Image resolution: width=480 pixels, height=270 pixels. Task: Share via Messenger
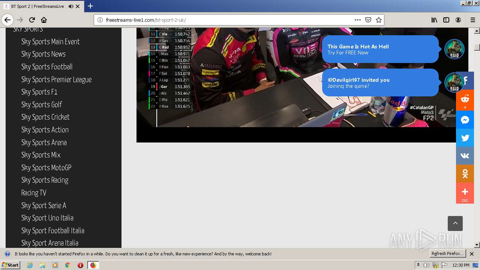tap(465, 120)
